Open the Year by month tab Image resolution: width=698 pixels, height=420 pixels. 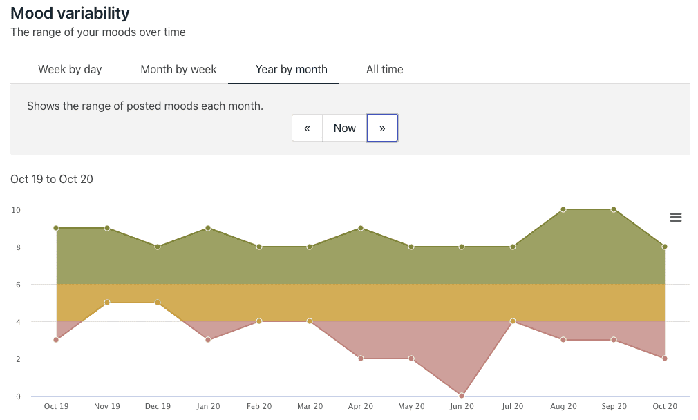coord(291,69)
